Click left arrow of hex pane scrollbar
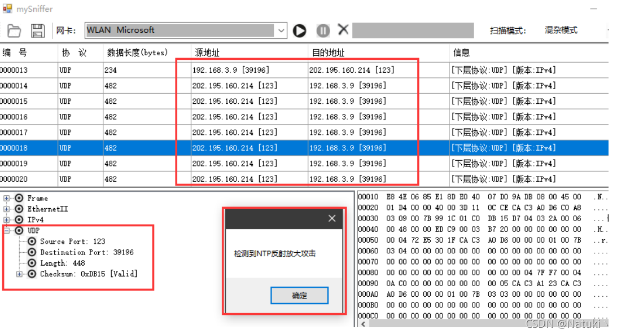The width and height of the screenshot is (617, 334). 363,324
